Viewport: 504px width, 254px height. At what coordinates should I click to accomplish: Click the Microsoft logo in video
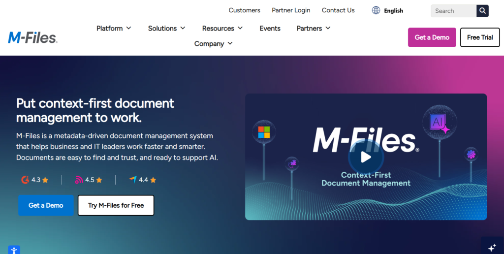(x=264, y=132)
